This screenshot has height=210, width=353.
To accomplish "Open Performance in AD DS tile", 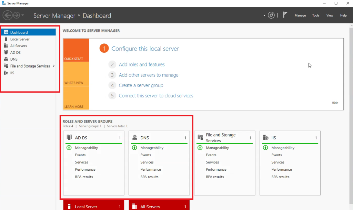I will click(85, 169).
